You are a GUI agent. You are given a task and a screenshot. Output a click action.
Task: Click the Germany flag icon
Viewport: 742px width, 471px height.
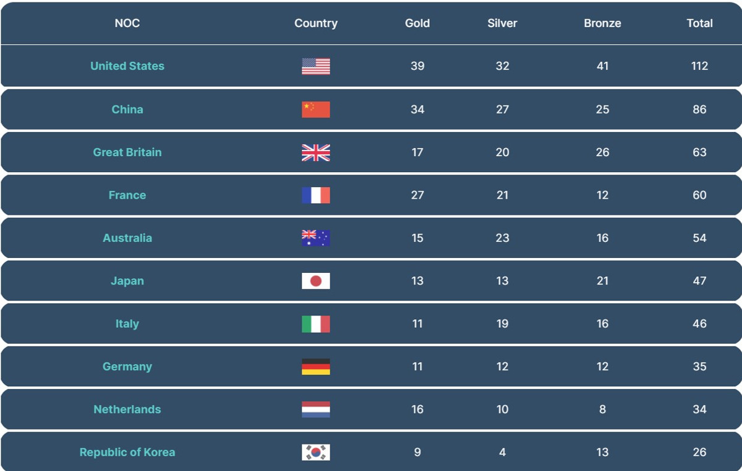coord(315,367)
